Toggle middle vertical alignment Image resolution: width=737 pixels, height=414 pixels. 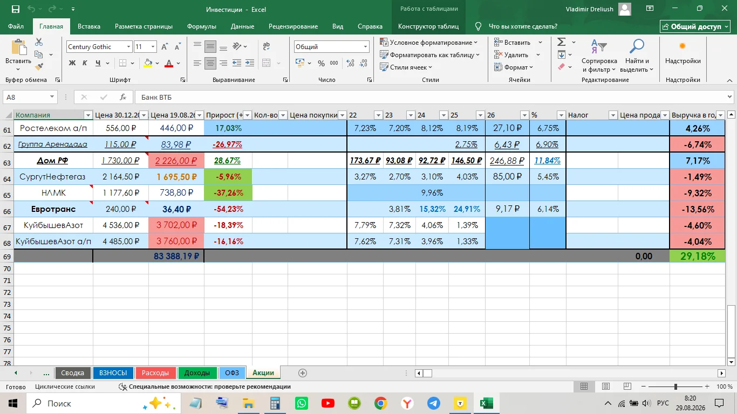(210, 46)
